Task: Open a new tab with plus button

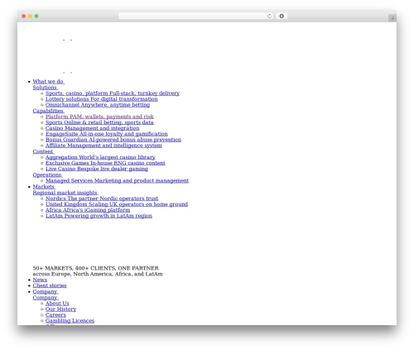Action: click(x=392, y=18)
